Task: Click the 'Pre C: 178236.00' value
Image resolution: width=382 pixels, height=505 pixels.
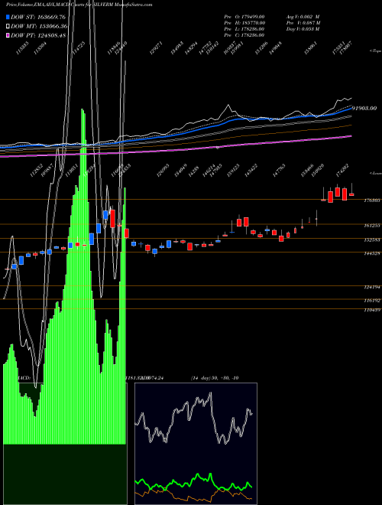Action: (x=244, y=35)
